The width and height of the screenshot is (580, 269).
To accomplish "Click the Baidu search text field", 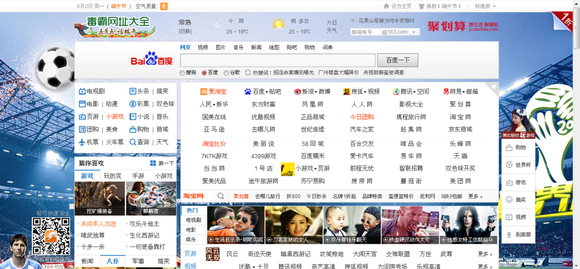I will pos(278,60).
